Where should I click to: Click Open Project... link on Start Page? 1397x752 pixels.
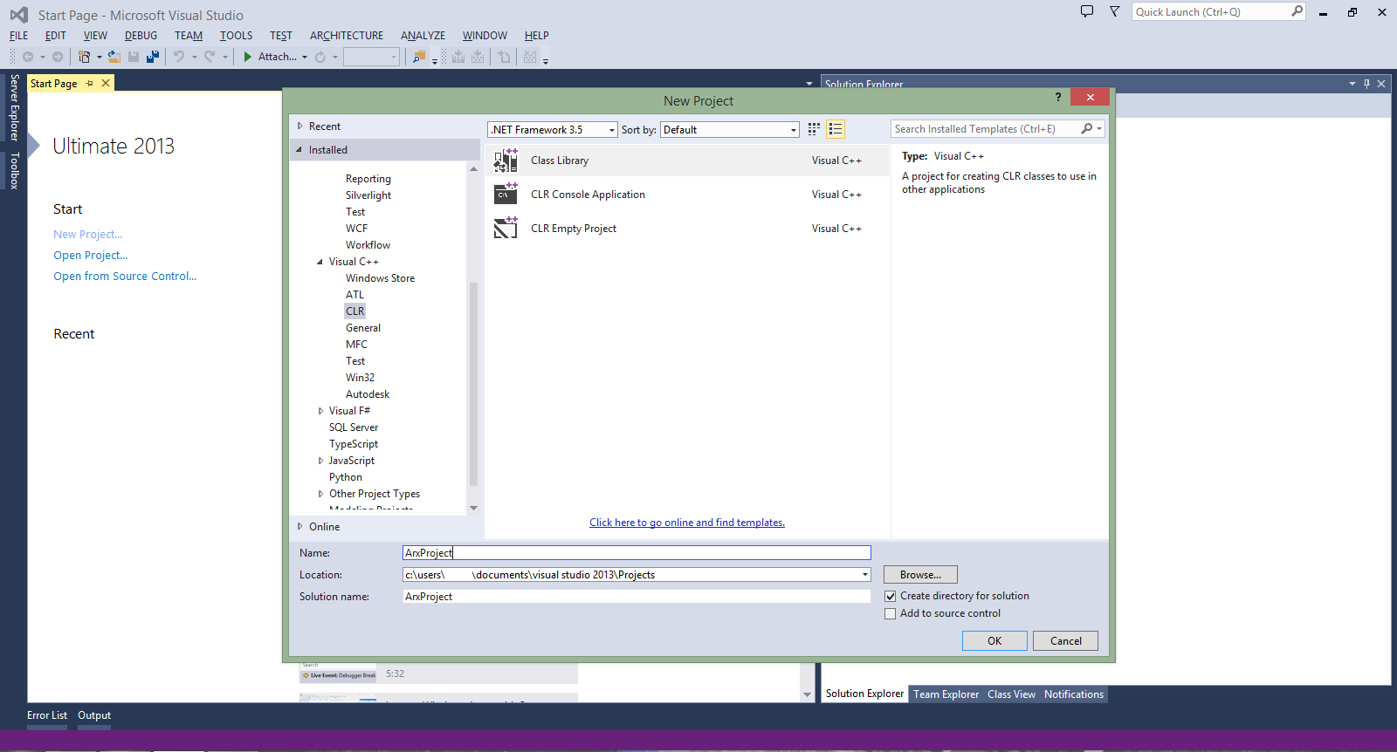91,256
